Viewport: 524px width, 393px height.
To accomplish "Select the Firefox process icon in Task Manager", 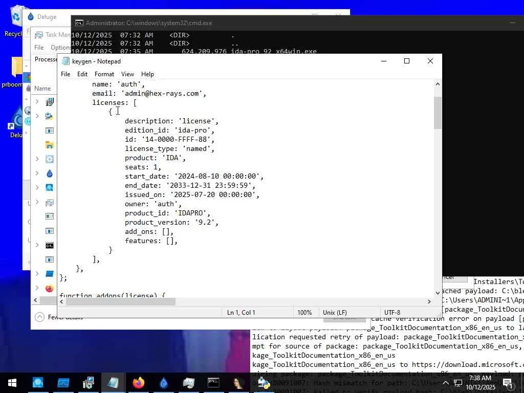I will (x=50, y=289).
